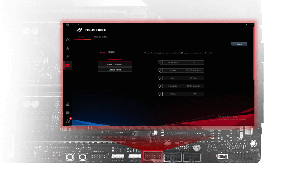This screenshot has width=281, height=177.
Task: Click slot number 3 marker
Action: [160, 78]
